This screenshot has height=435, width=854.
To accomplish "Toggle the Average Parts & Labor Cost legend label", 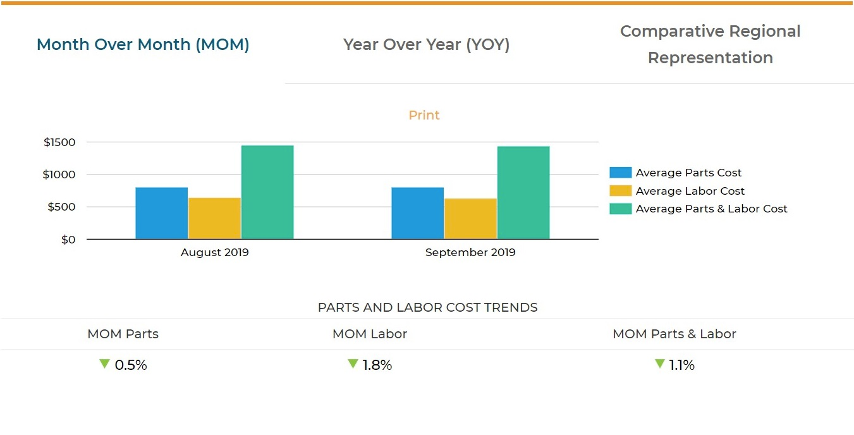I will click(x=711, y=209).
